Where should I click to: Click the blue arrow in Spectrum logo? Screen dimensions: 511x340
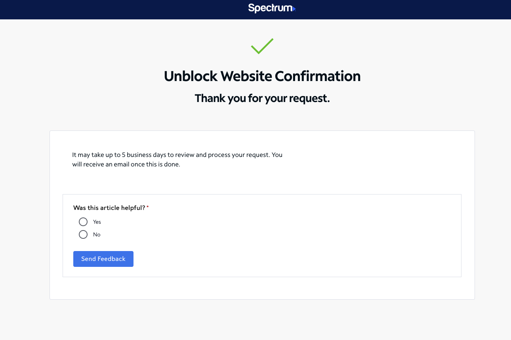(x=294, y=9)
